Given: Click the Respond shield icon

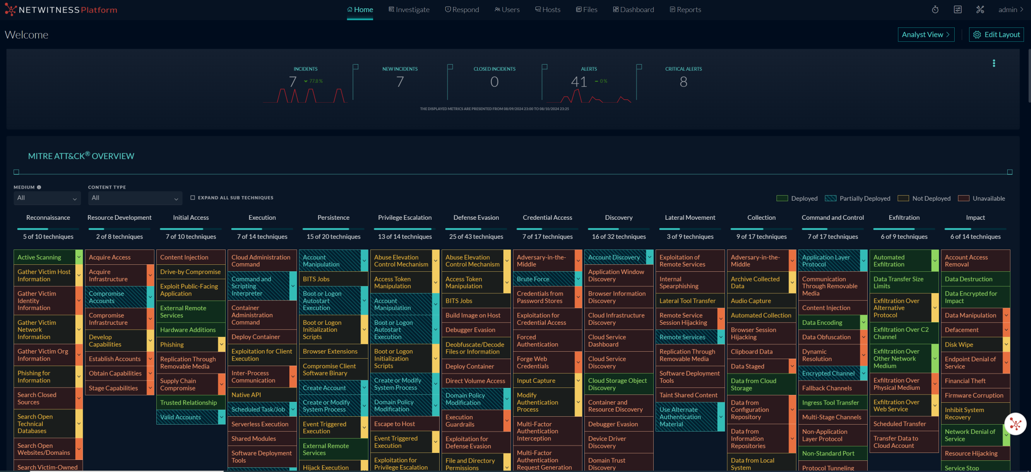Looking at the screenshot, I should (x=448, y=9).
